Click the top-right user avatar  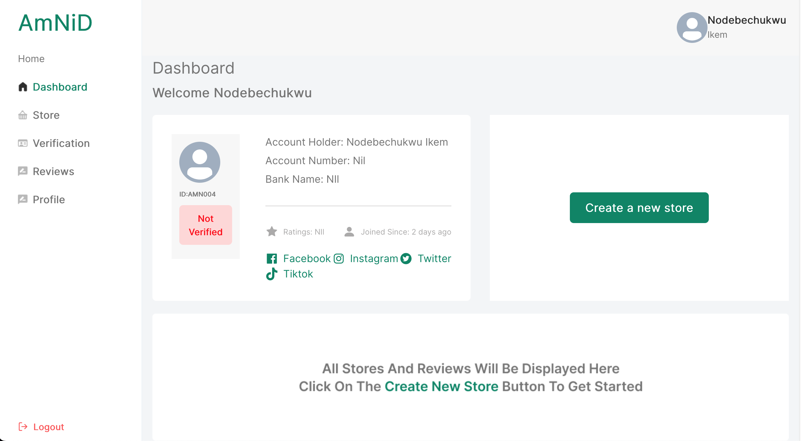[x=692, y=28]
